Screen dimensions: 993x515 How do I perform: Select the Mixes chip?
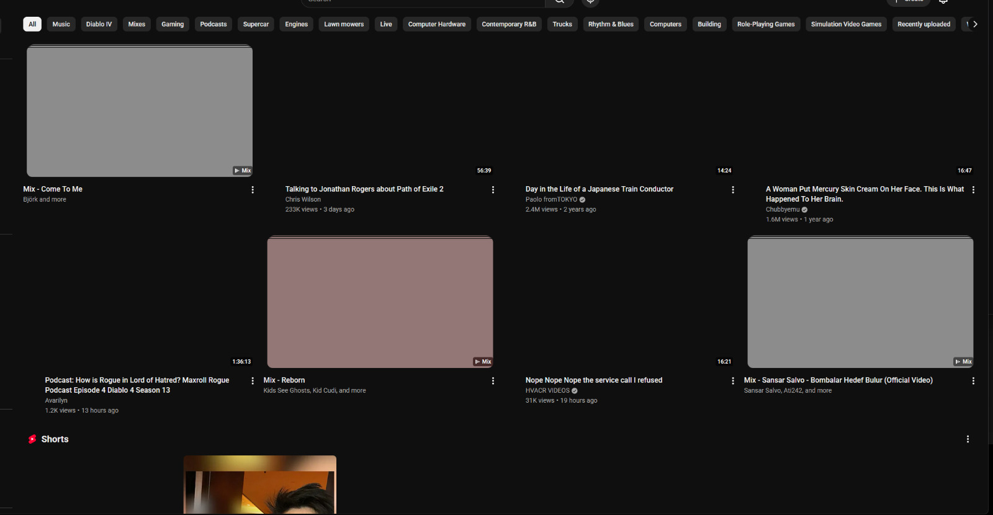137,24
